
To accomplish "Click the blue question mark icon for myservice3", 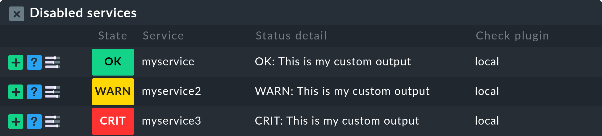I will point(34,122).
